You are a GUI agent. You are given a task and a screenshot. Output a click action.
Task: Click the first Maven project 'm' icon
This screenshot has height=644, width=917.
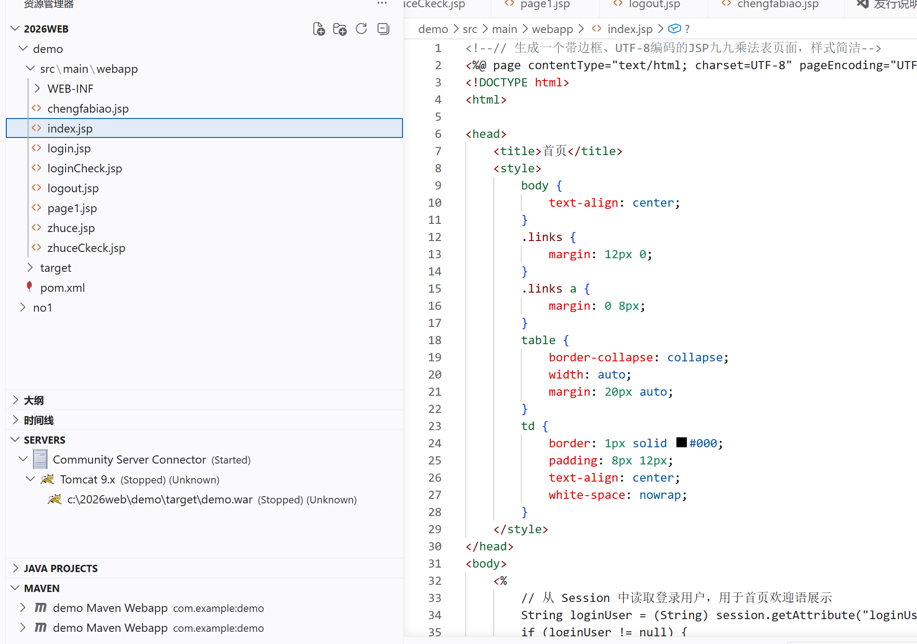pos(41,608)
